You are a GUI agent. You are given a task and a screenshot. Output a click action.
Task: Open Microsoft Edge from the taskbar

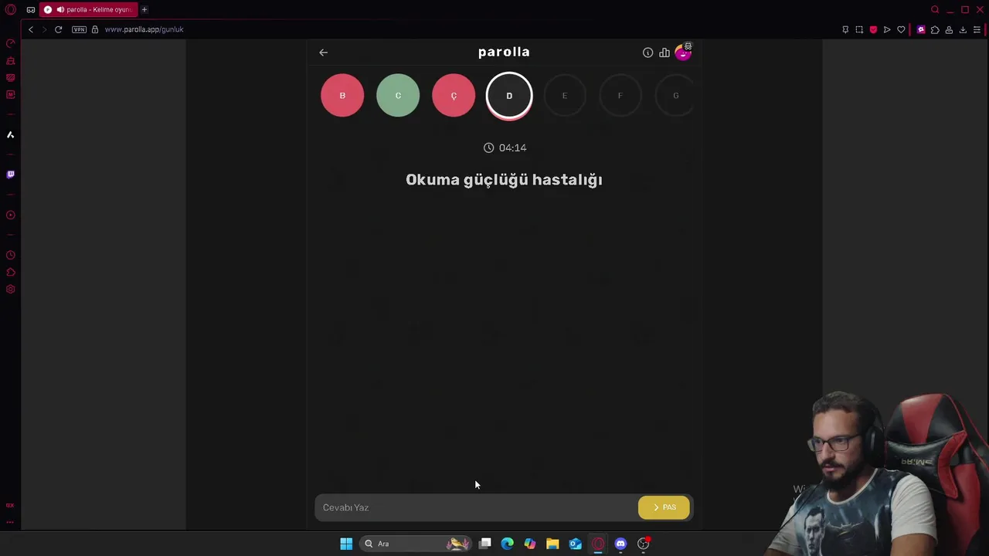click(x=508, y=544)
